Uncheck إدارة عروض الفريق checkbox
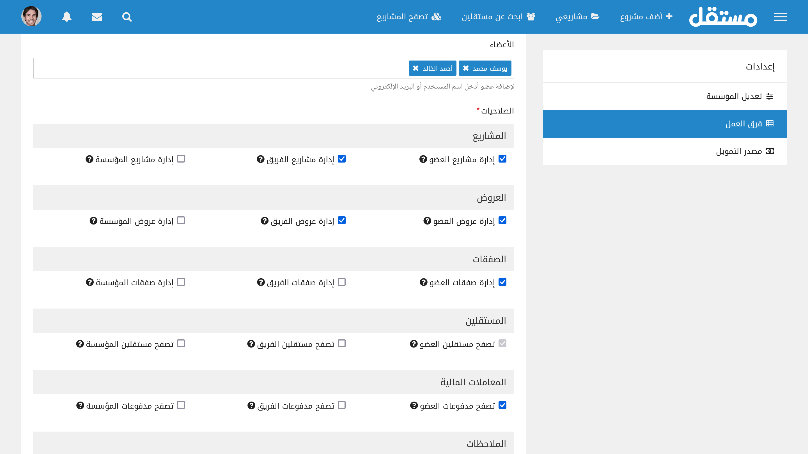808x454 pixels. [x=342, y=221]
